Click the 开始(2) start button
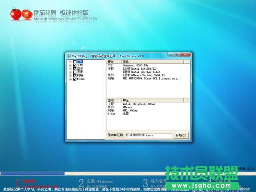The height and width of the screenshot is (192, 256). coord(181,135)
